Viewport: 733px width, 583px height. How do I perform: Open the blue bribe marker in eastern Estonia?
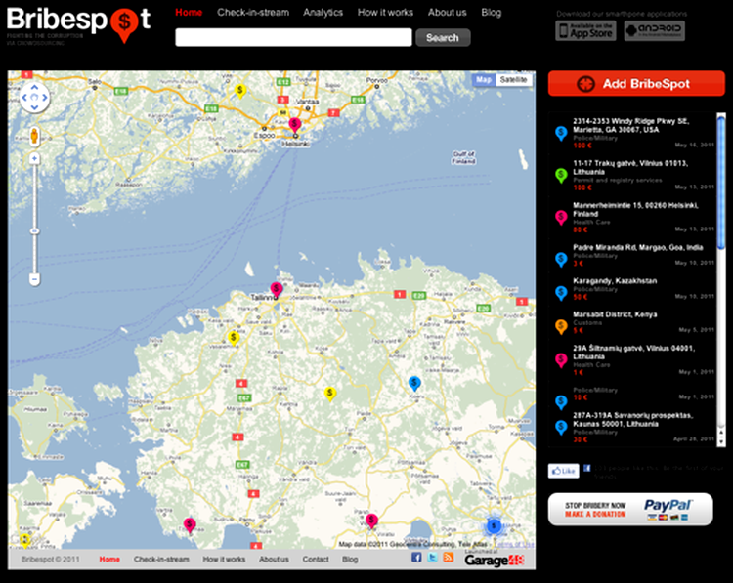(414, 384)
